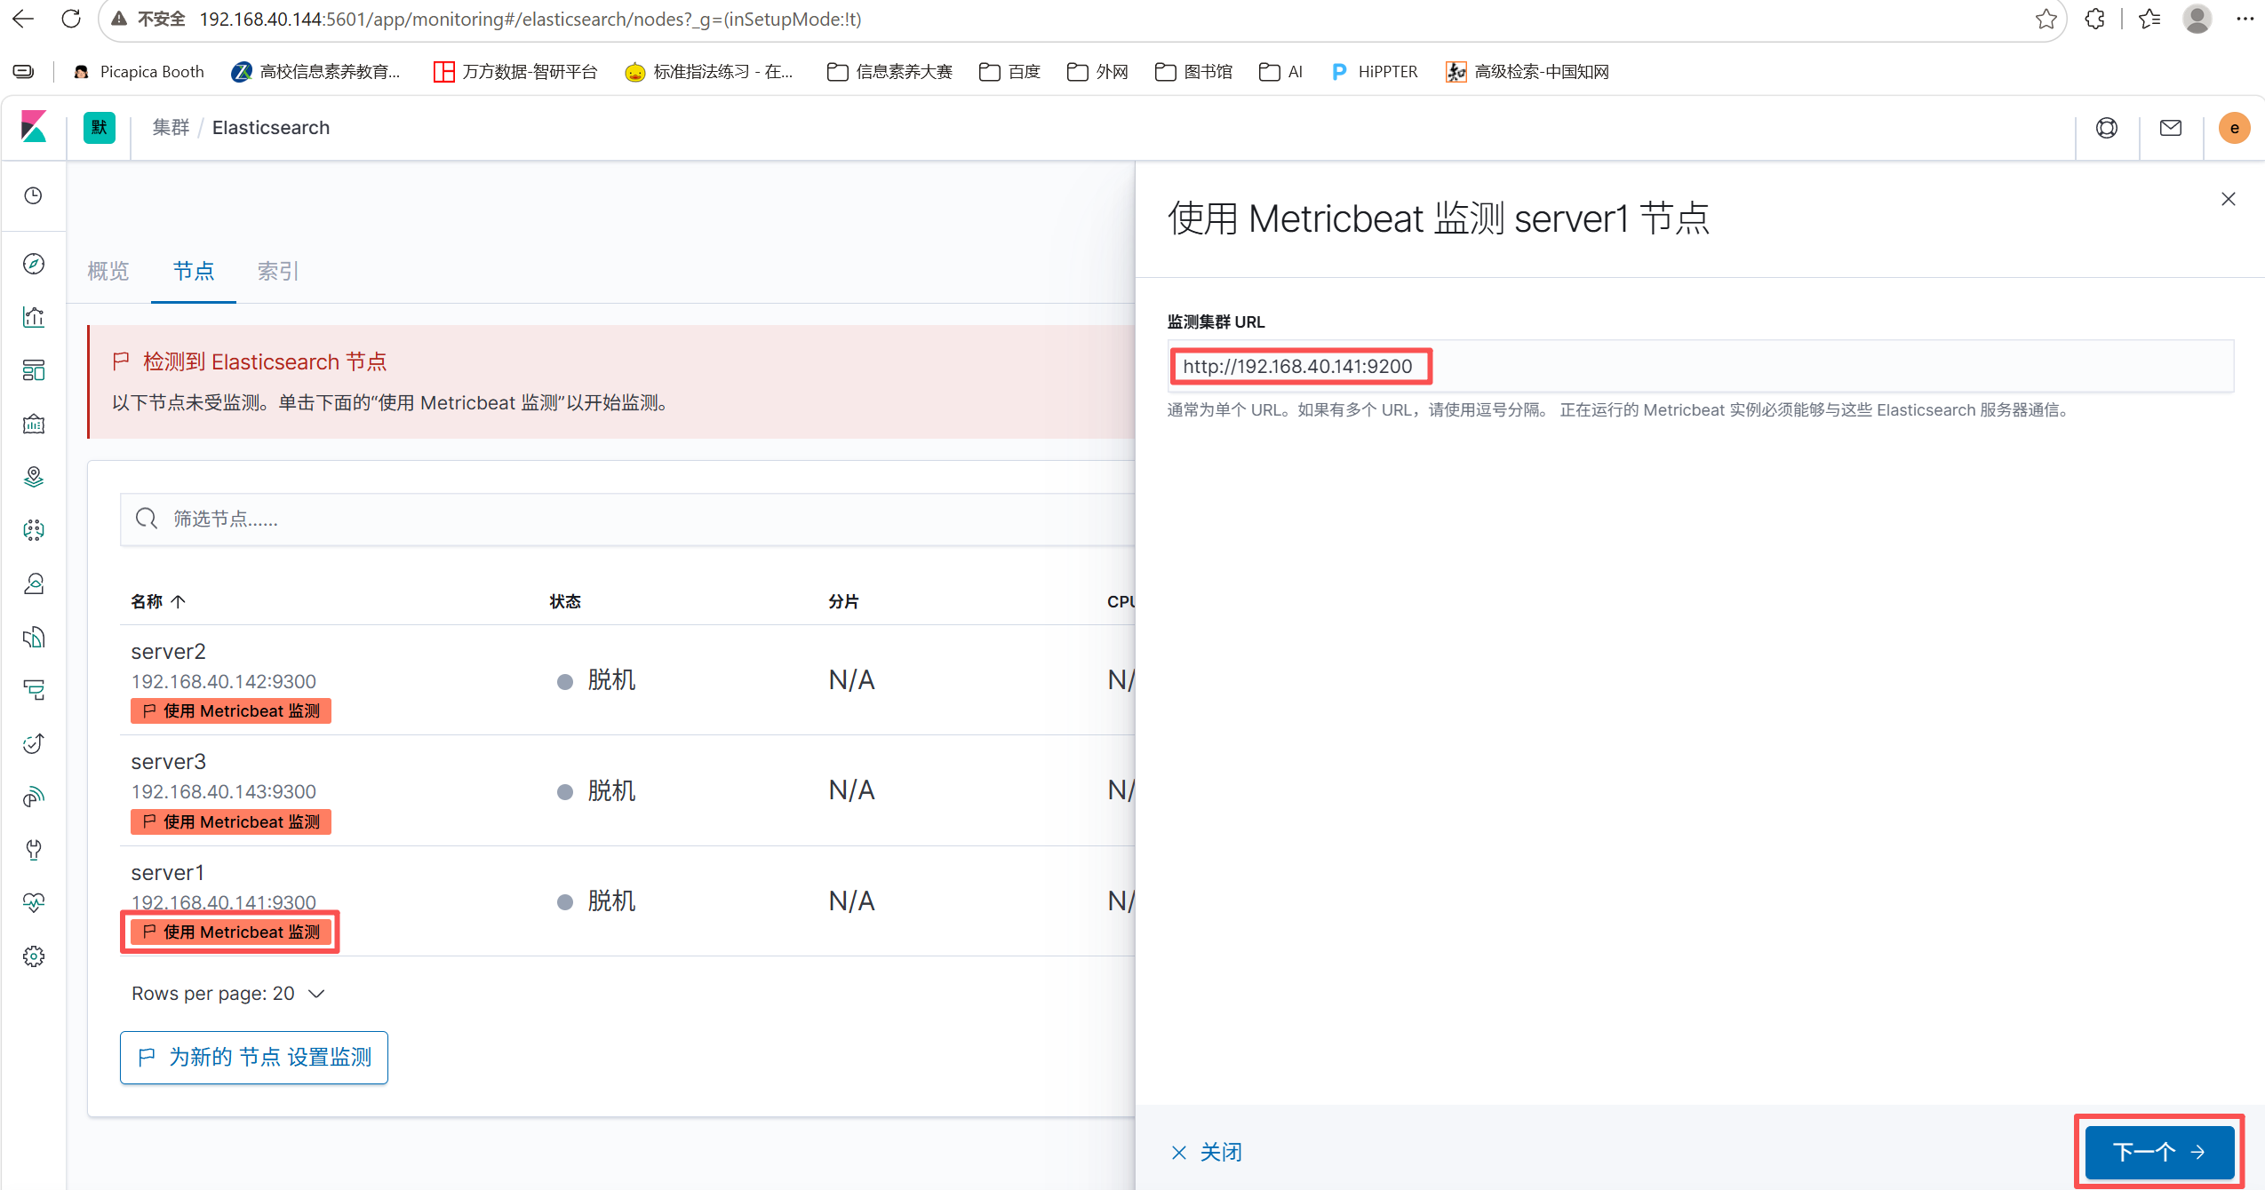Open the user avatar 'e' menu

pyautogui.click(x=2234, y=128)
